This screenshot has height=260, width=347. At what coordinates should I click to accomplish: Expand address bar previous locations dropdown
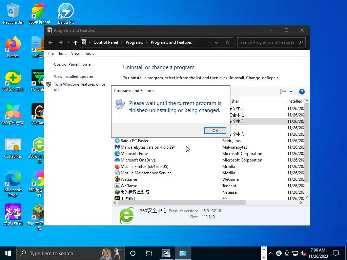[217, 42]
